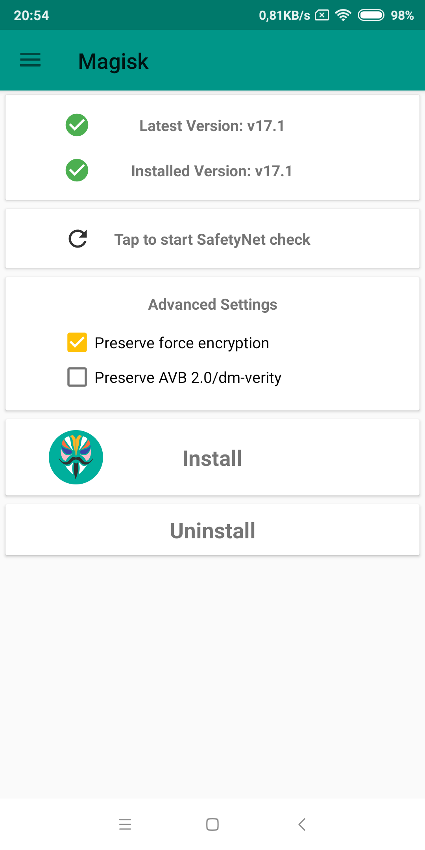
Task: Tap the Advanced Settings heading
Action: tap(213, 305)
